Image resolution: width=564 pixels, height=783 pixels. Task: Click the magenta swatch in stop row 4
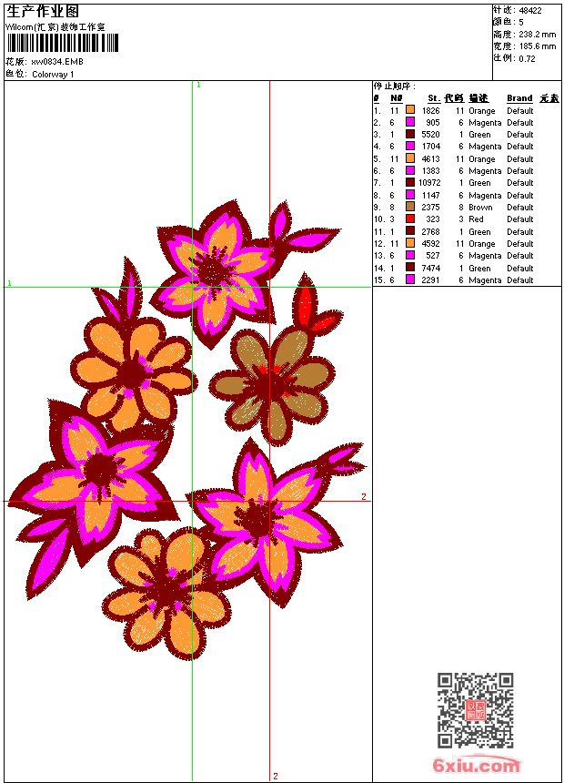[x=410, y=146]
